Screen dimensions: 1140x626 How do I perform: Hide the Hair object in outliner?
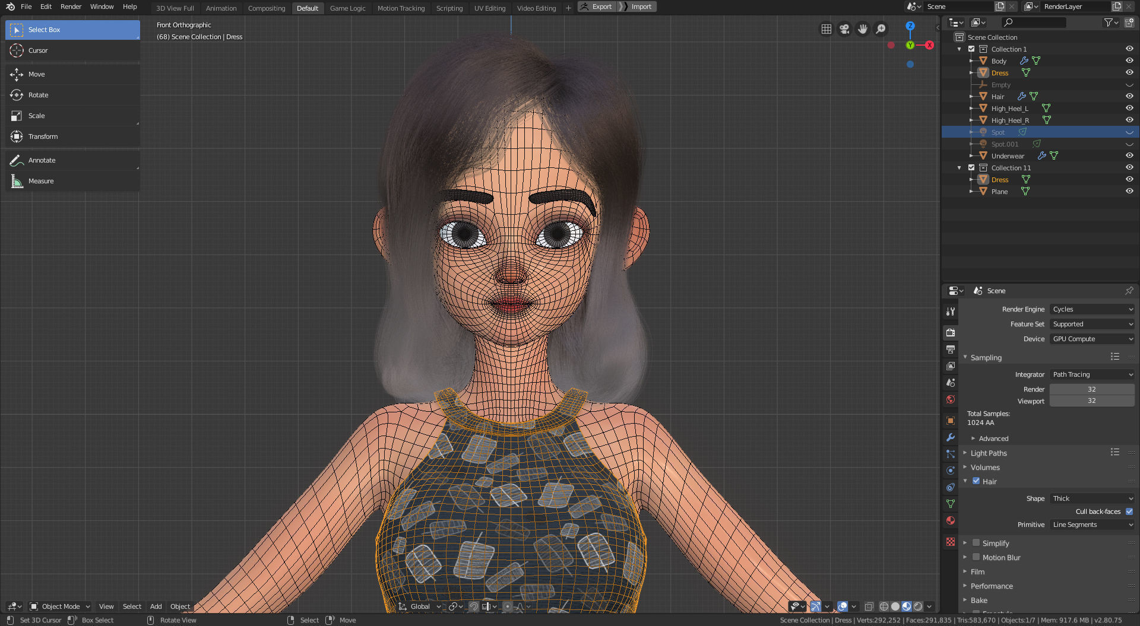[x=1129, y=96]
